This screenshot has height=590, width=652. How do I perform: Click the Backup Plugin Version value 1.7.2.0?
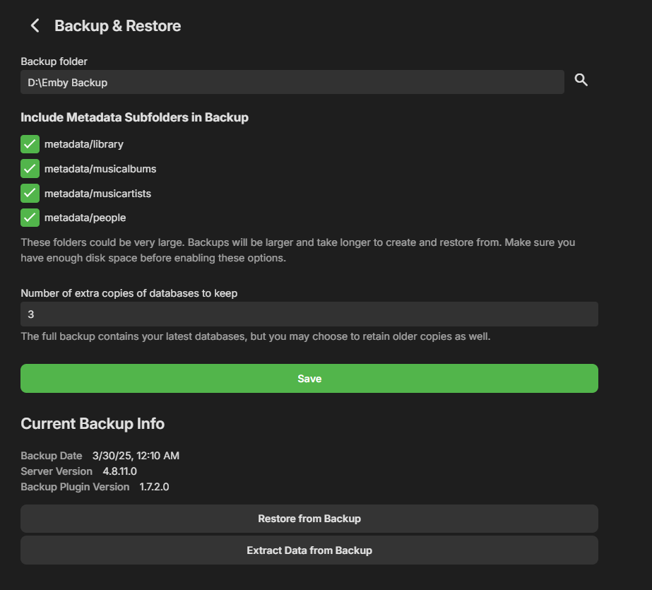click(154, 487)
